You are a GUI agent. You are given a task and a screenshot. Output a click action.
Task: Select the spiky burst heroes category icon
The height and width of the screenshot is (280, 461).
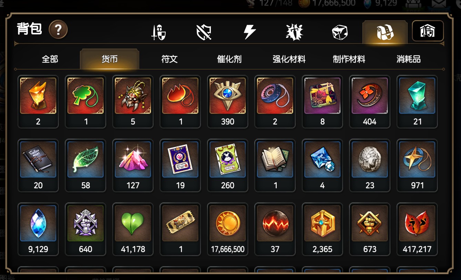[295, 32]
